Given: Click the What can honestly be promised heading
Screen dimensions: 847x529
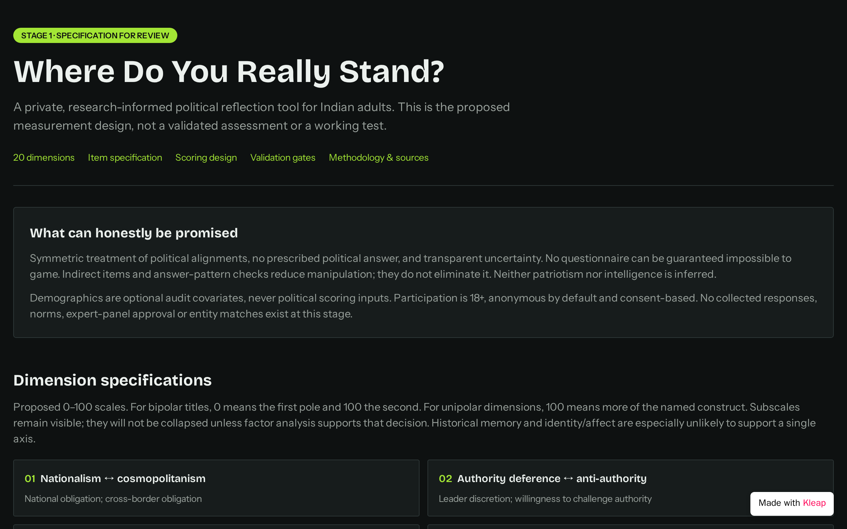Looking at the screenshot, I should (x=134, y=233).
